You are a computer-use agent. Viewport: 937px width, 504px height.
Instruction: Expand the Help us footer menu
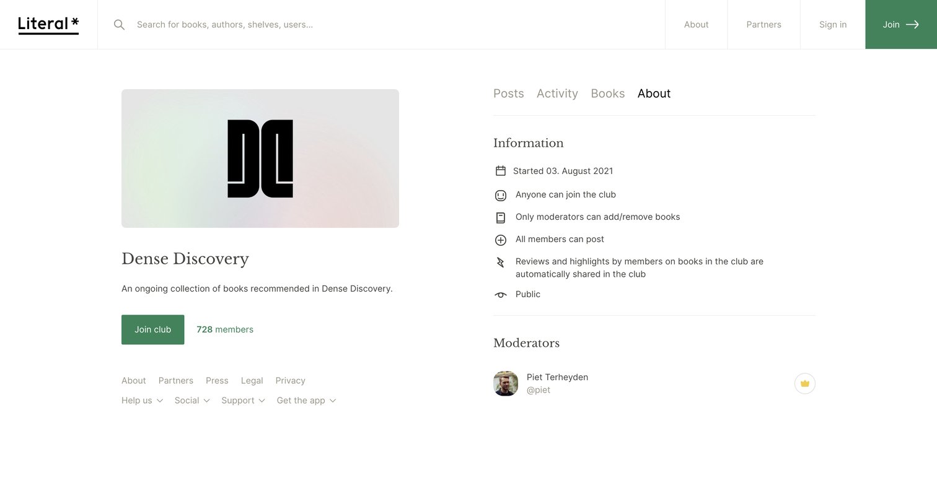point(143,401)
